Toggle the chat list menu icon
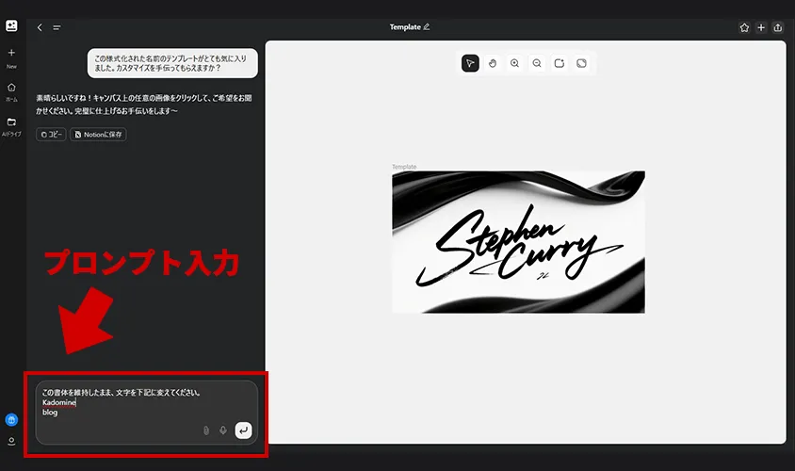This screenshot has width=795, height=471. point(57,27)
